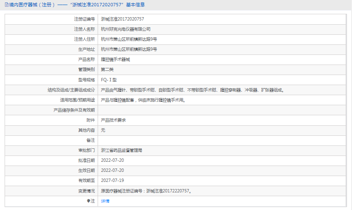Click the 生产地址 label
352x210 pixels.
pos(86,49)
